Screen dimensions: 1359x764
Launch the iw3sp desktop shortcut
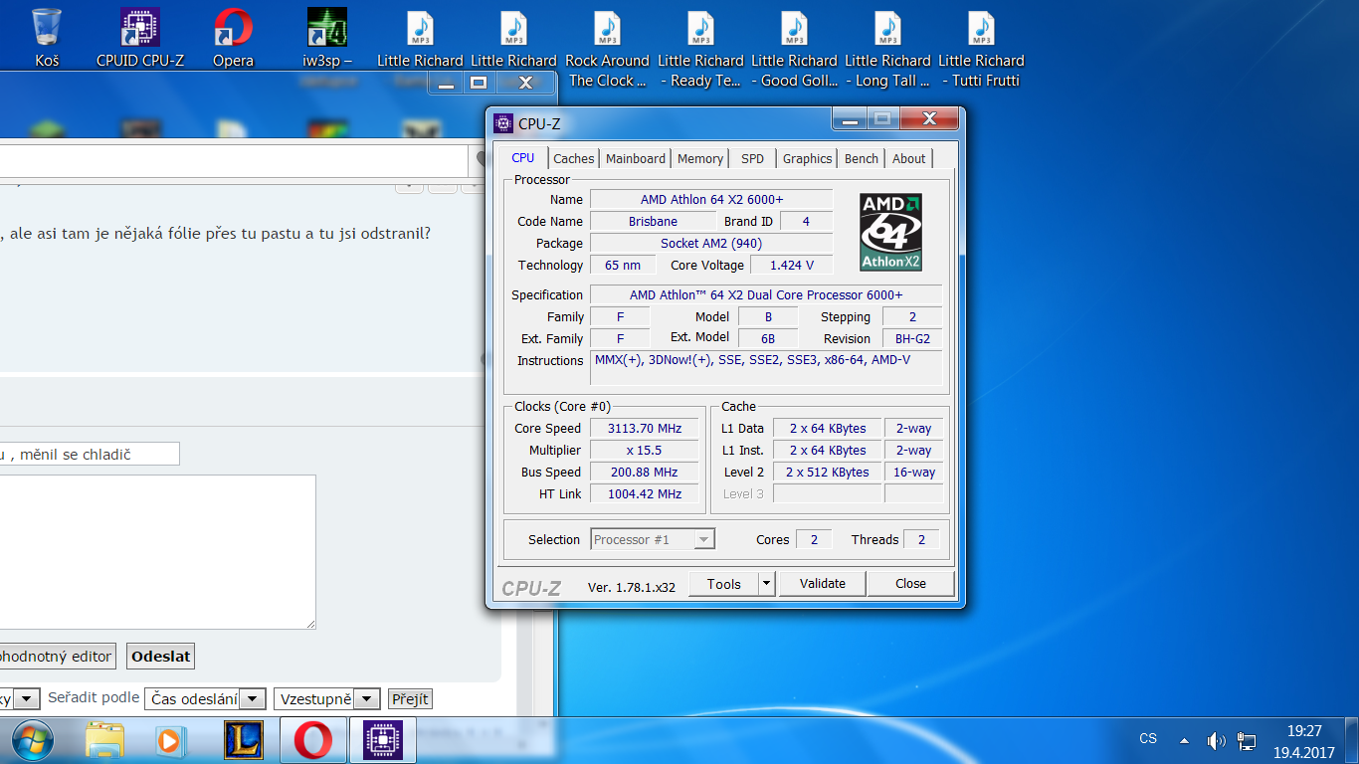(x=327, y=38)
